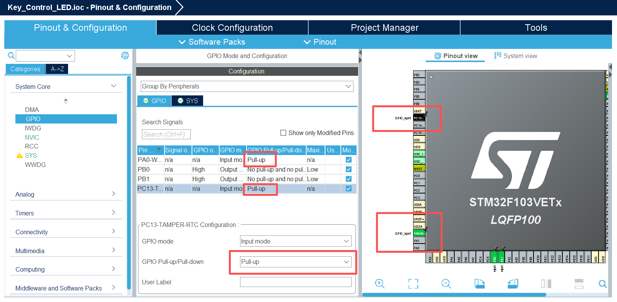Switch to Pinout view

point(456,56)
